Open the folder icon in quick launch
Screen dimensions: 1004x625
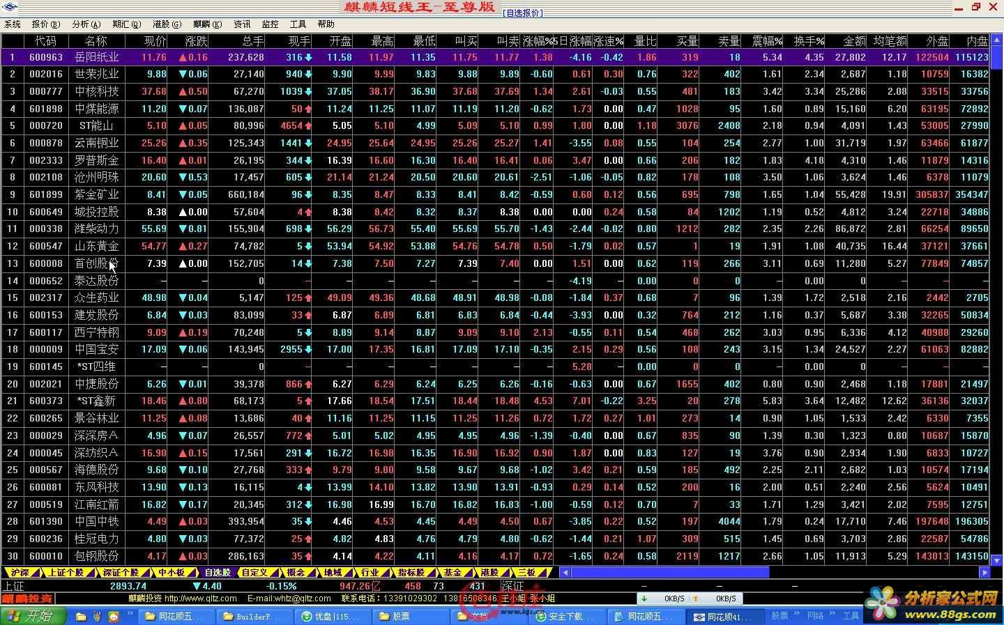pyautogui.click(x=81, y=617)
